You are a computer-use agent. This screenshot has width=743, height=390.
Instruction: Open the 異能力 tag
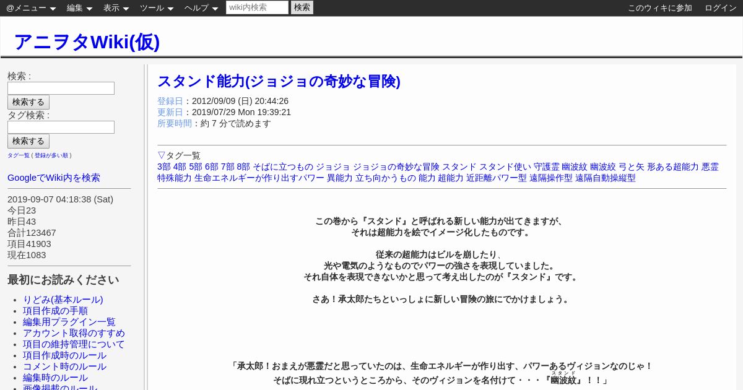pyautogui.click(x=340, y=178)
